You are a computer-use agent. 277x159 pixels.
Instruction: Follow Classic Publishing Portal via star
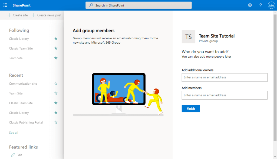click(x=56, y=122)
